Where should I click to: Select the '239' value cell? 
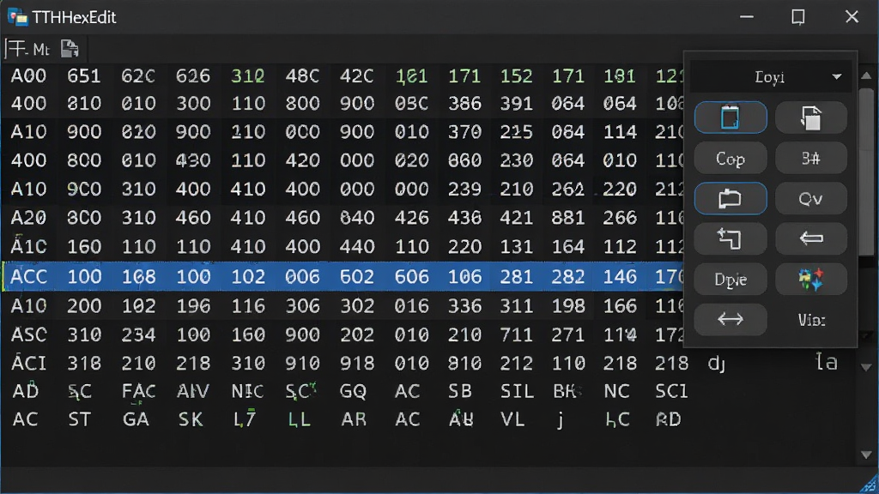464,189
